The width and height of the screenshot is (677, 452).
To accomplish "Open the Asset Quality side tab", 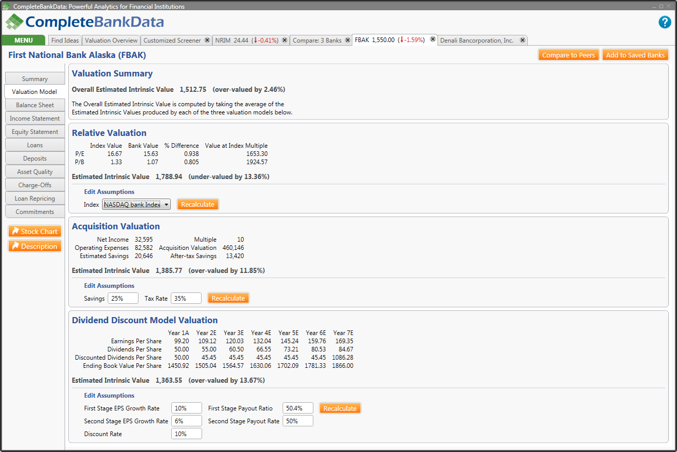I will tap(35, 172).
